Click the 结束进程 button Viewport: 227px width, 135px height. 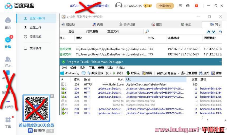[x=92, y=31]
